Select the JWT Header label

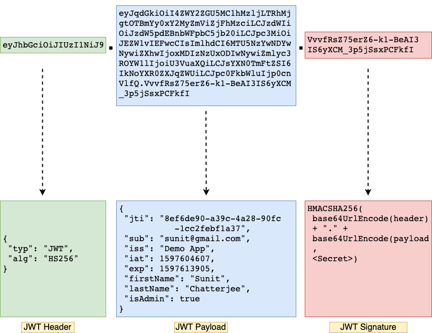click(x=48, y=327)
